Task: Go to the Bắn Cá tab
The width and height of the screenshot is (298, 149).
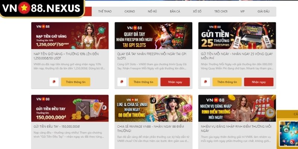Action: pyautogui.click(x=175, y=12)
